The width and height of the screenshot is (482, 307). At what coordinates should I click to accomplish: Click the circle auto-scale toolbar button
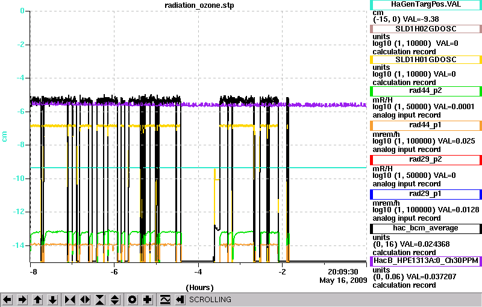point(133,300)
